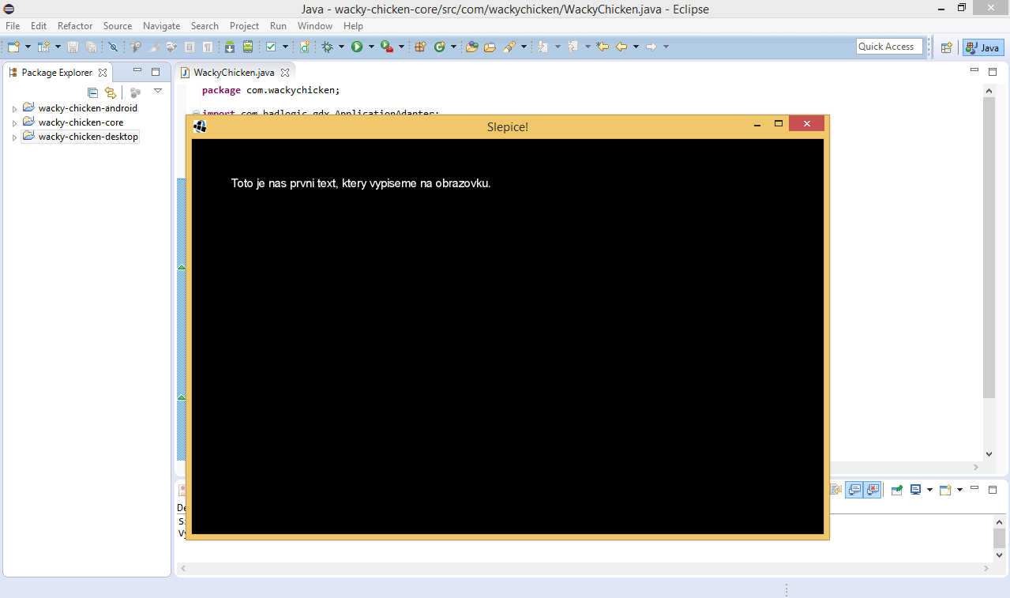Select the Java perspective button
The image size is (1010, 598).
[983, 47]
